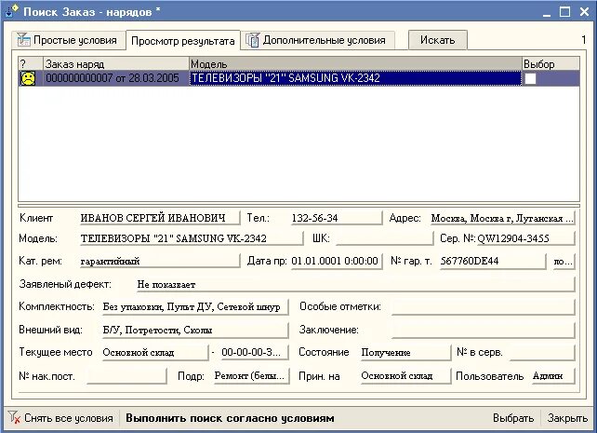Switch to the Простые условия tab

click(69, 40)
